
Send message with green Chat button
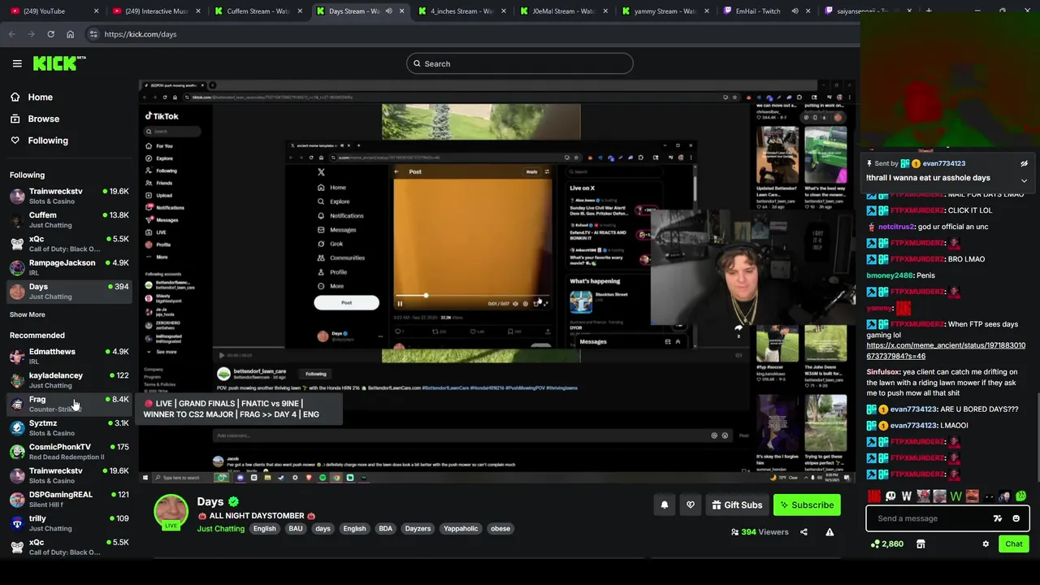(x=1014, y=544)
